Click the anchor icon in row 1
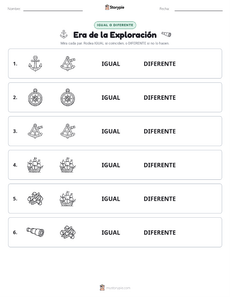Image resolution: width=230 pixels, height=297 pixels. [x=35, y=63]
